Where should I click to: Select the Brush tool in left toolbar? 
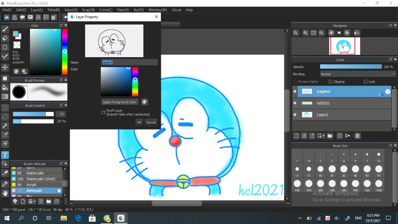[x=5, y=29]
